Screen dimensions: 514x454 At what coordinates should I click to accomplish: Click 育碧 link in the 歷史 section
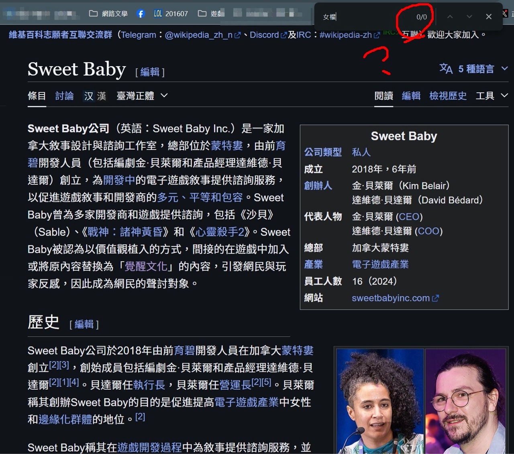pyautogui.click(x=184, y=350)
